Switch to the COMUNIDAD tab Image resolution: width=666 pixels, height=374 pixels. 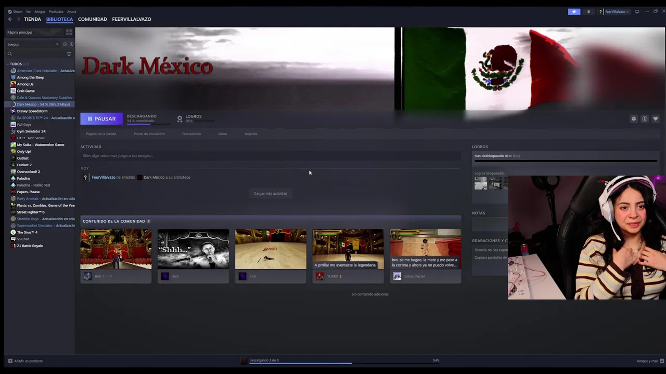(x=93, y=19)
